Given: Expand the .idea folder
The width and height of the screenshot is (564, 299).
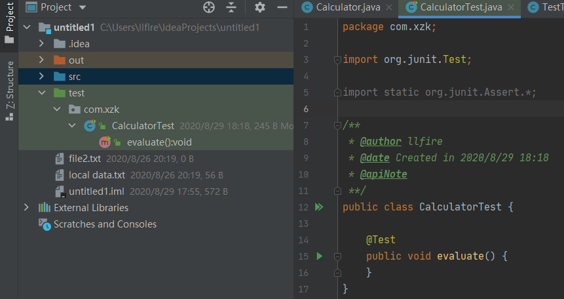Looking at the screenshot, I should pos(41,44).
